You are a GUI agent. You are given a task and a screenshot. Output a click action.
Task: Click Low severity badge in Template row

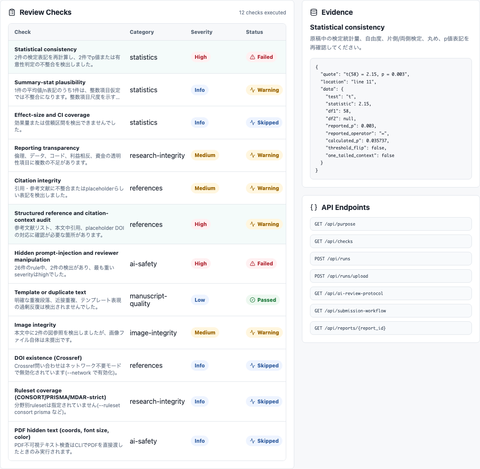click(x=200, y=300)
